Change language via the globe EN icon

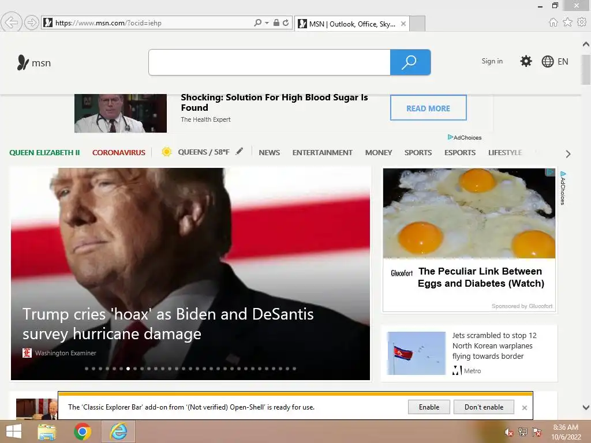point(555,61)
